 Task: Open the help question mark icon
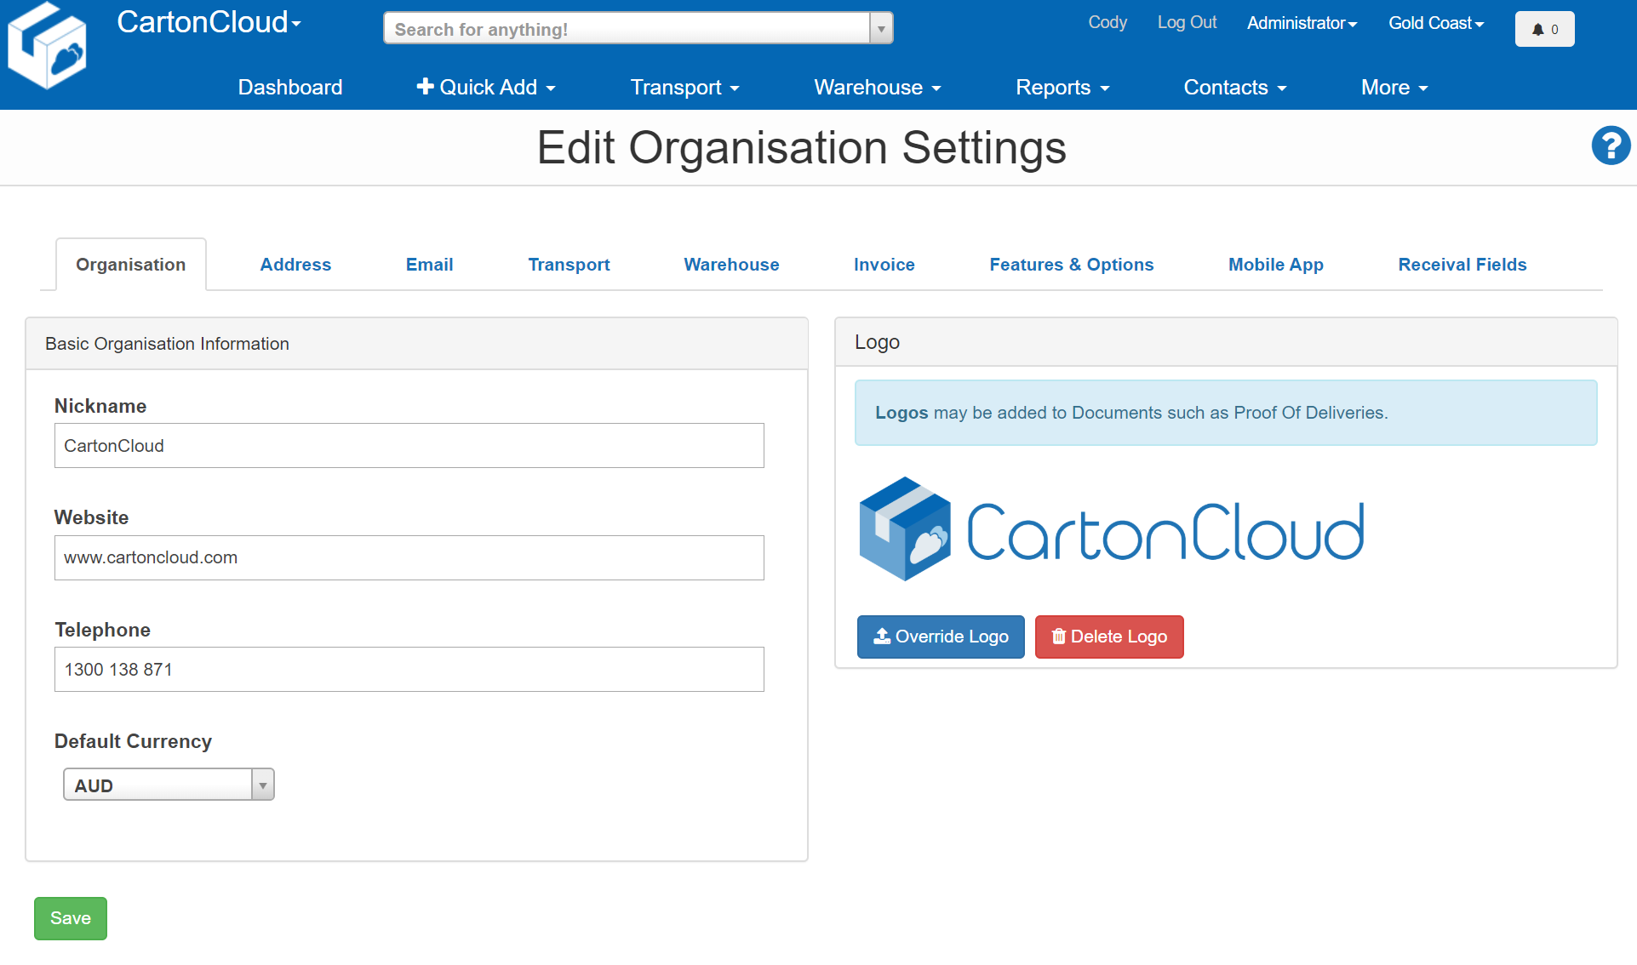click(1610, 146)
